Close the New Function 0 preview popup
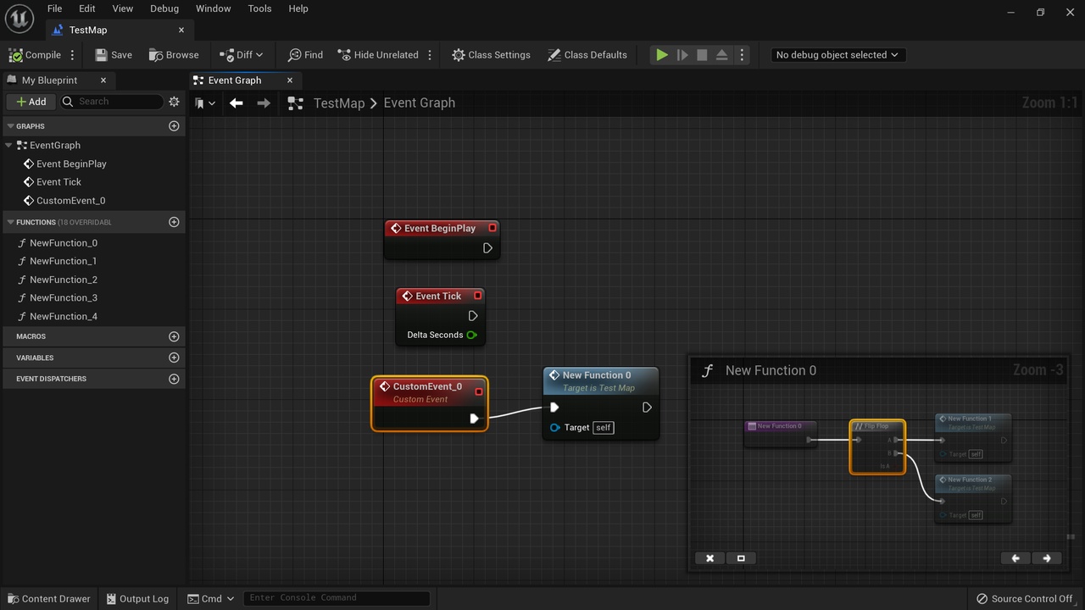Screen dimensions: 1085x610 (x=709, y=558)
